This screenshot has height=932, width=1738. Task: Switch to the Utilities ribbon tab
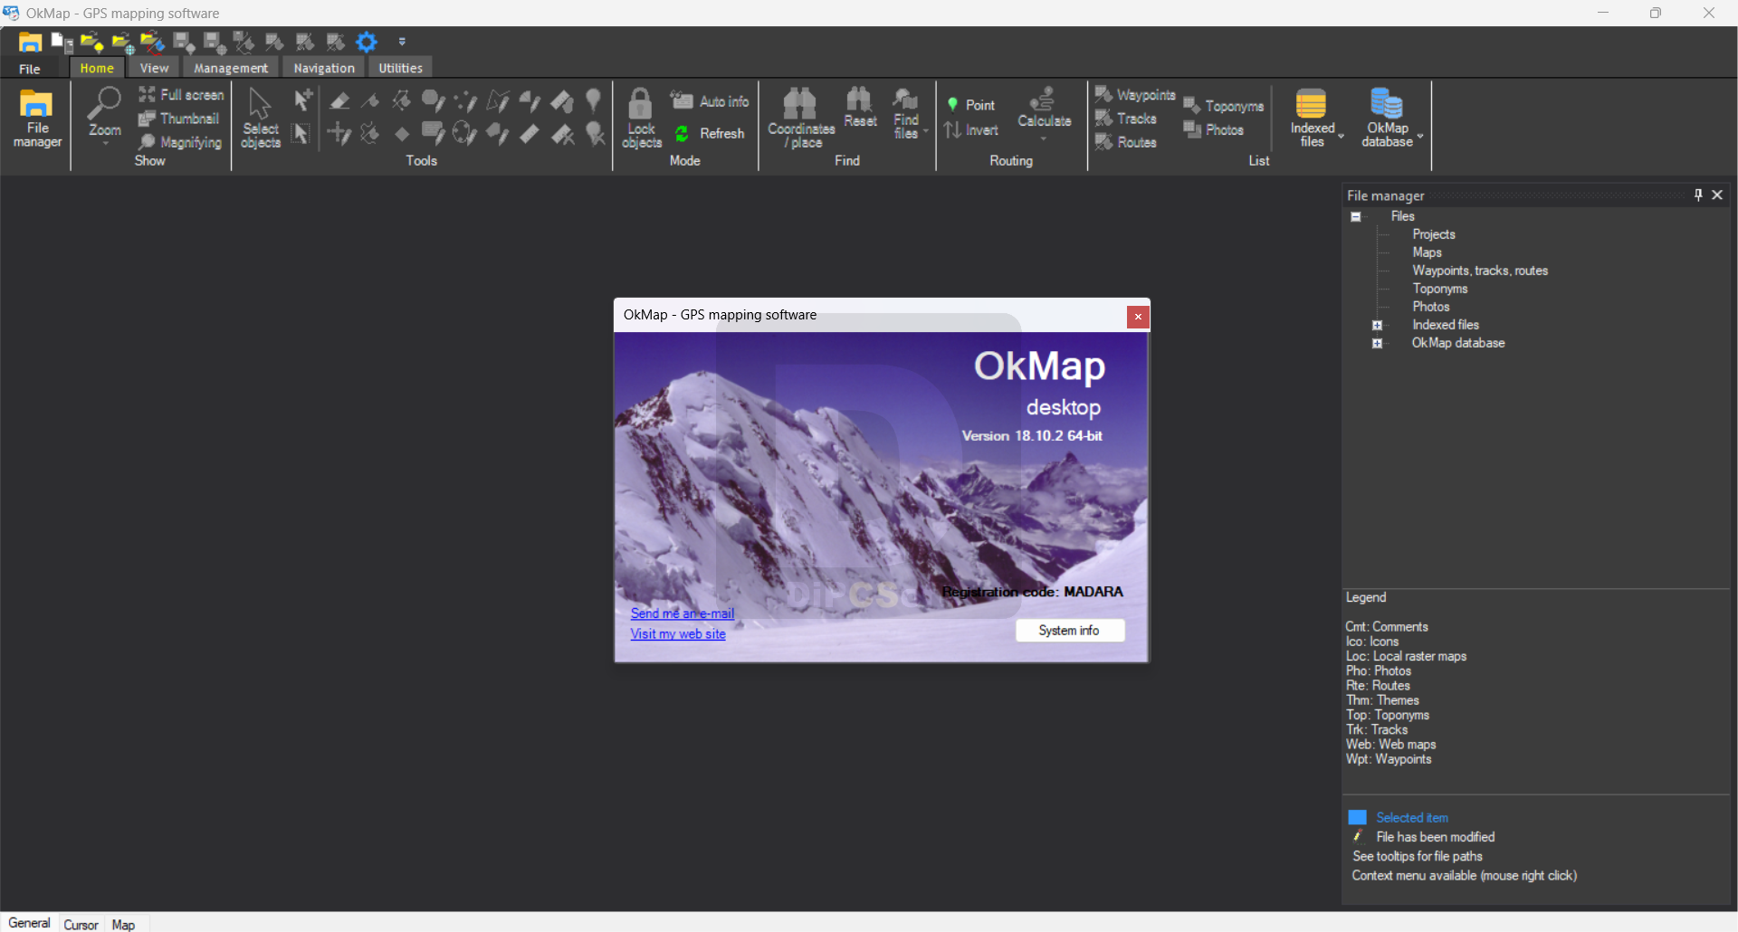pyautogui.click(x=400, y=68)
